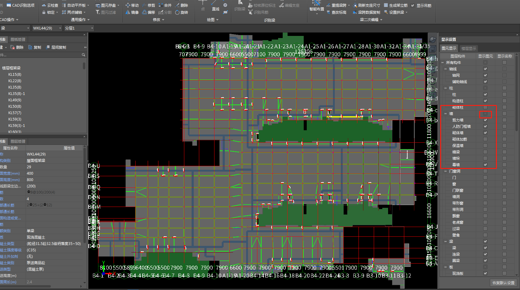Collapse the 墙 tree node
520x290 pixels.
point(446,114)
